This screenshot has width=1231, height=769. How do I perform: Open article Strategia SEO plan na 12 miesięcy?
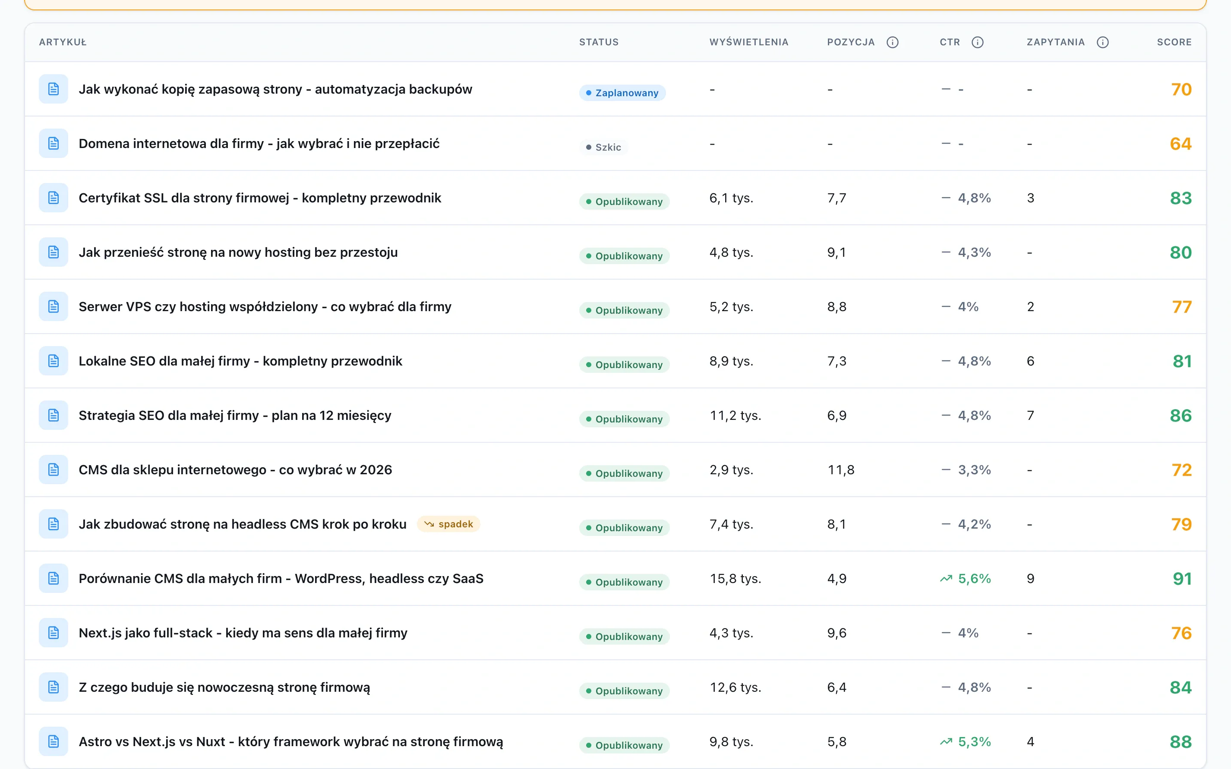235,416
